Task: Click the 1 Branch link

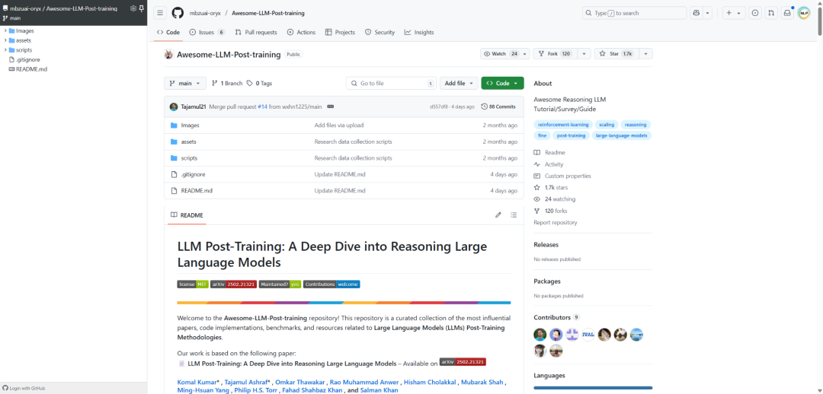Action: pos(227,84)
